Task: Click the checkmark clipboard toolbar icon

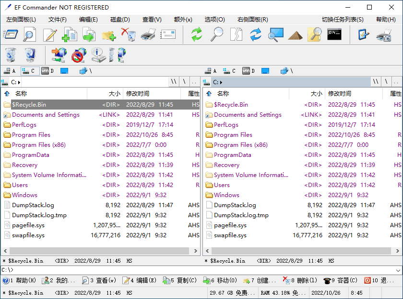Action: (364, 34)
